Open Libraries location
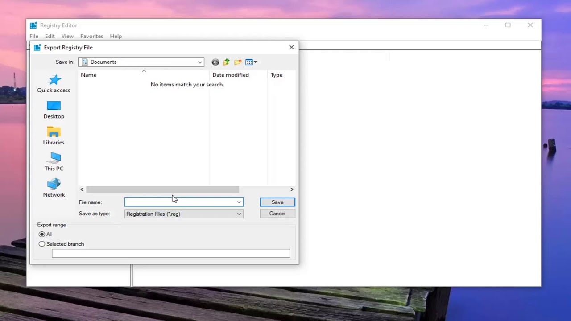Screen dimensions: 571x321 click(x=54, y=136)
